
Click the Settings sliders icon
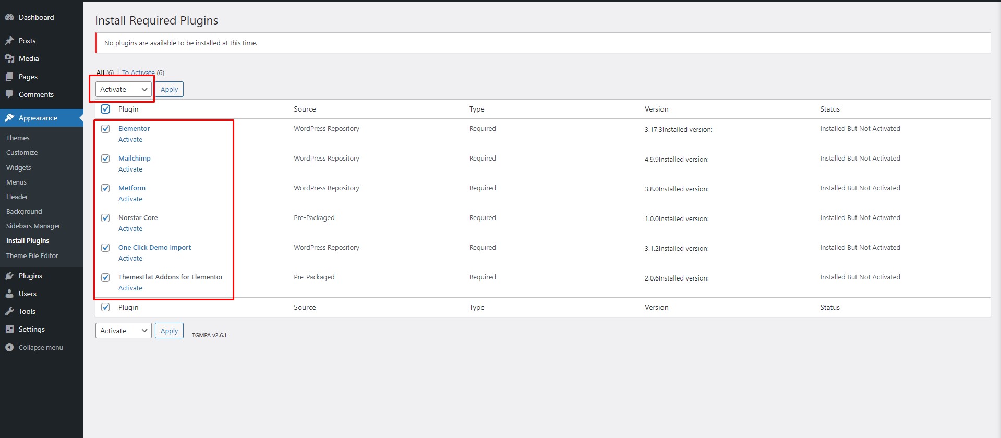9,329
